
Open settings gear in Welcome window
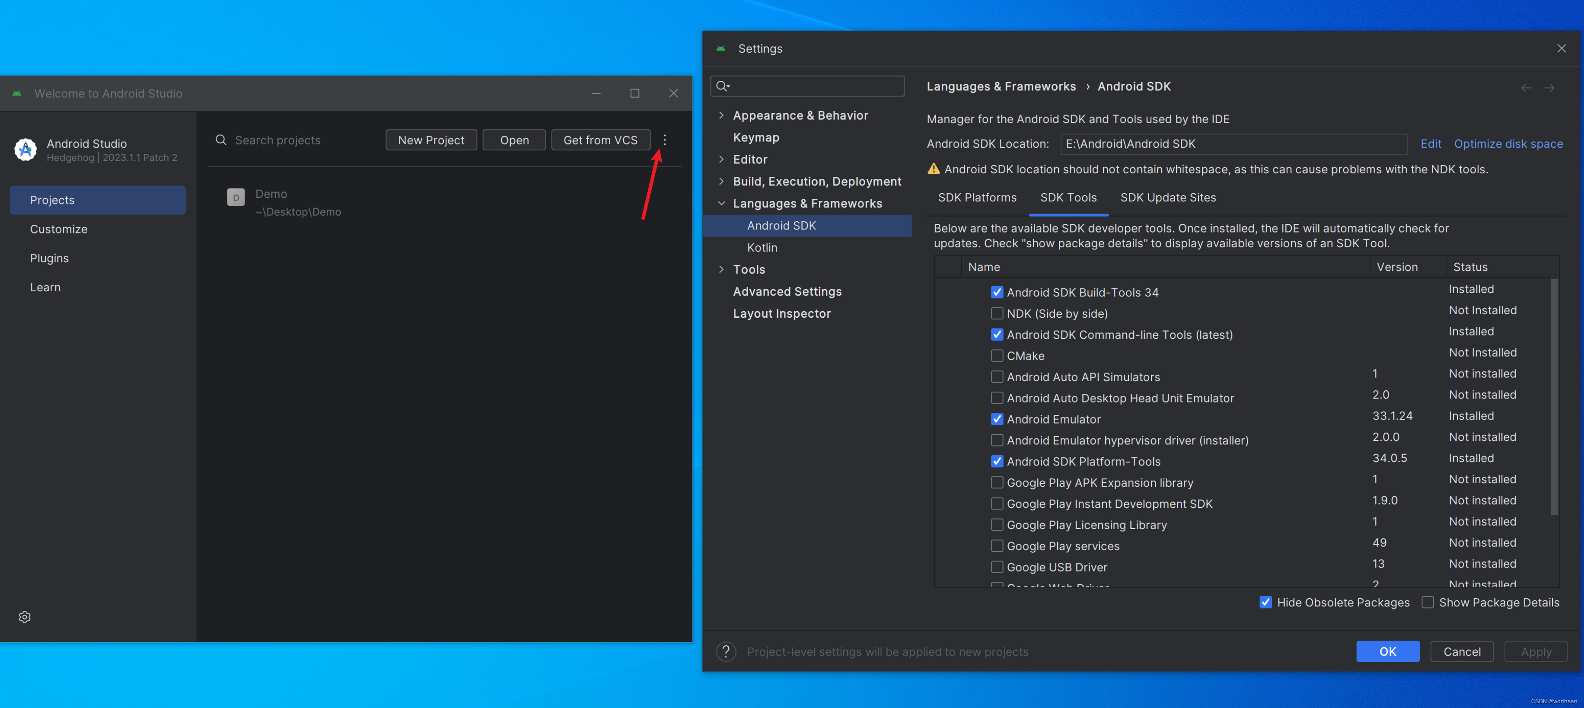pyautogui.click(x=25, y=617)
